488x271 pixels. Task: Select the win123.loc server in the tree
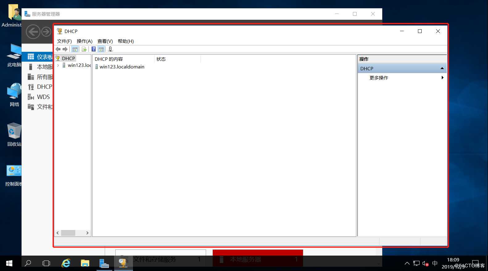pyautogui.click(x=79, y=65)
